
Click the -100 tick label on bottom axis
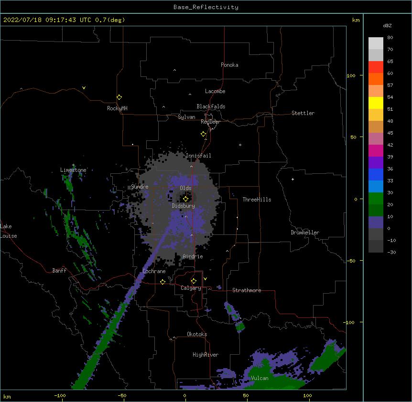(60, 395)
